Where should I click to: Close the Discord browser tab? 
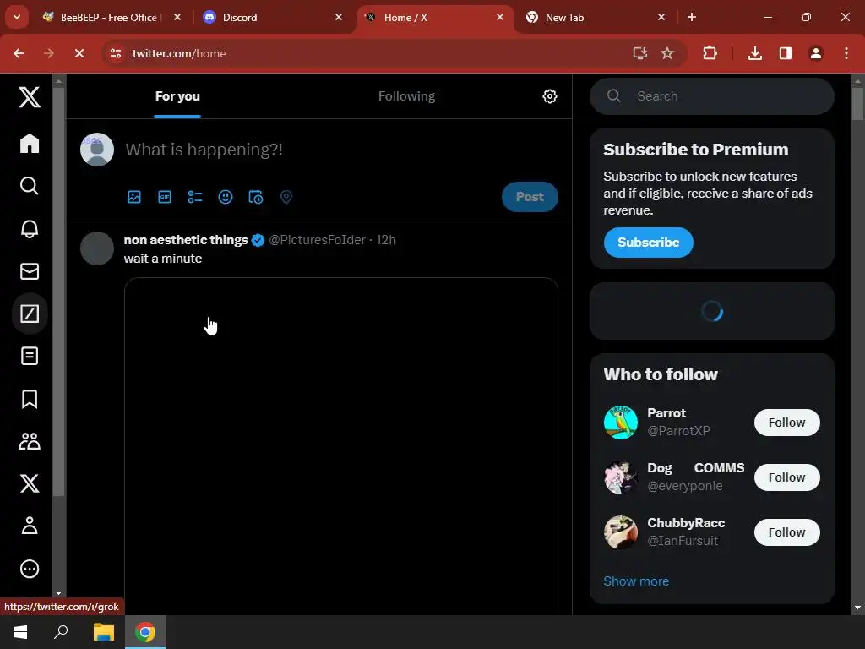pos(338,18)
